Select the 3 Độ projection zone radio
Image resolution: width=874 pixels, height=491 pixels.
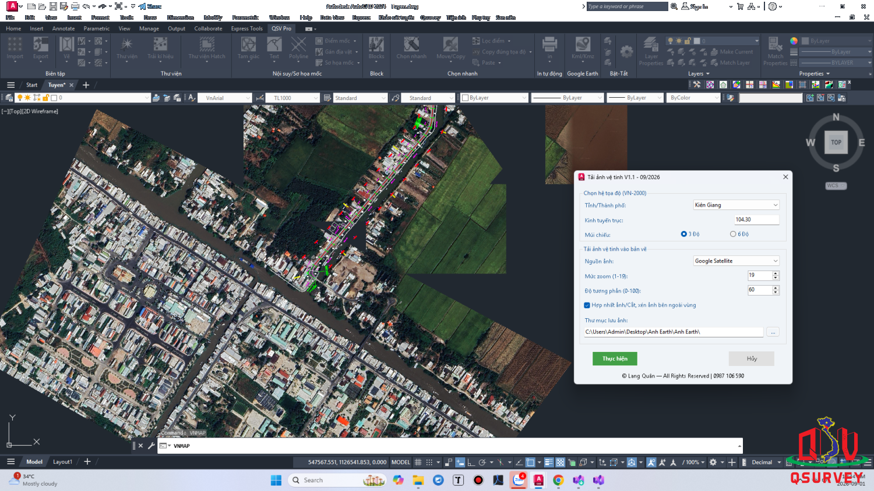(684, 234)
